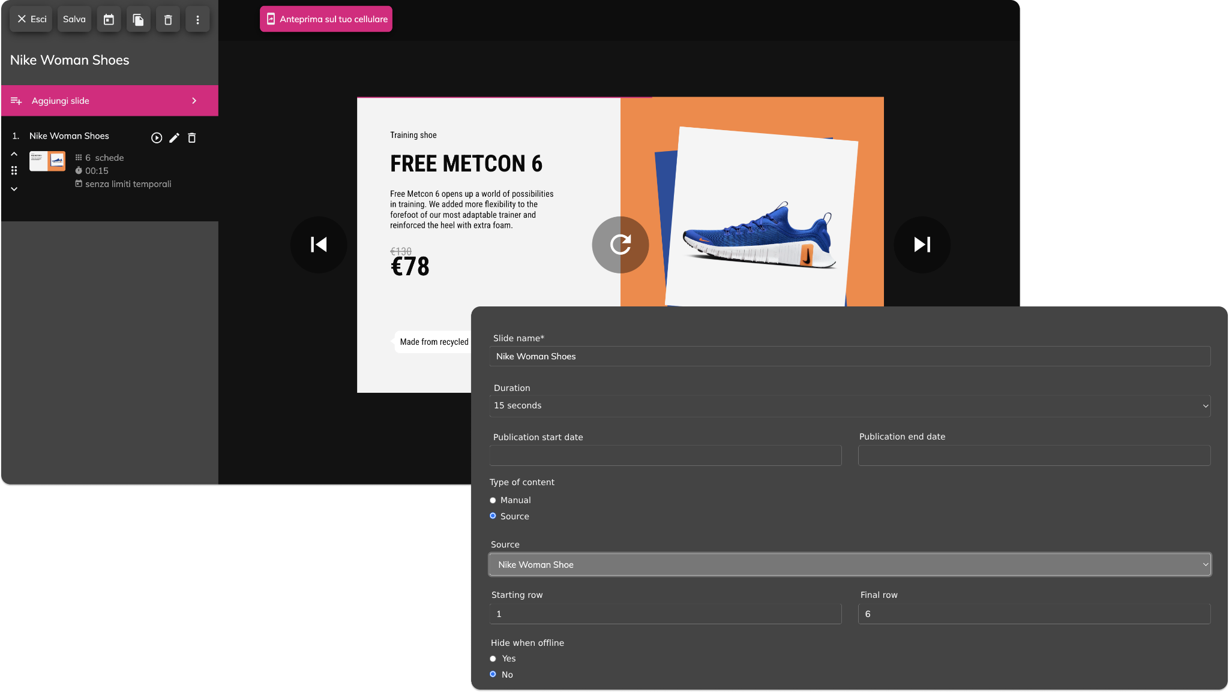1229x692 pixels.
Task: Click the Esci exit button
Action: click(x=31, y=19)
